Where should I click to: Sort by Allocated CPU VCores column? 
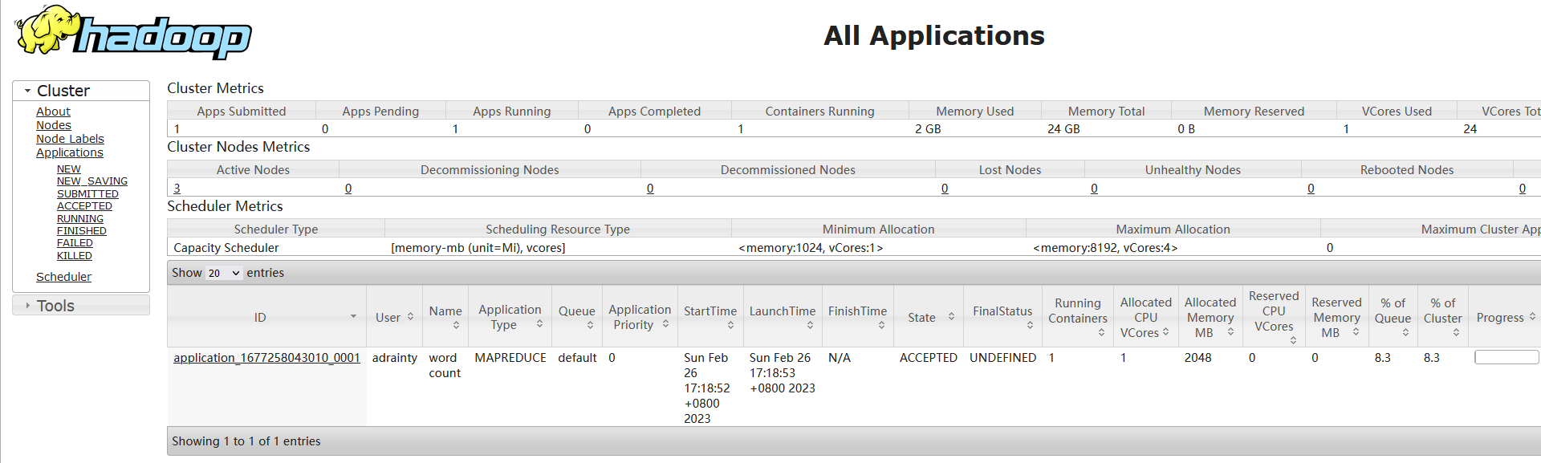point(1146,317)
